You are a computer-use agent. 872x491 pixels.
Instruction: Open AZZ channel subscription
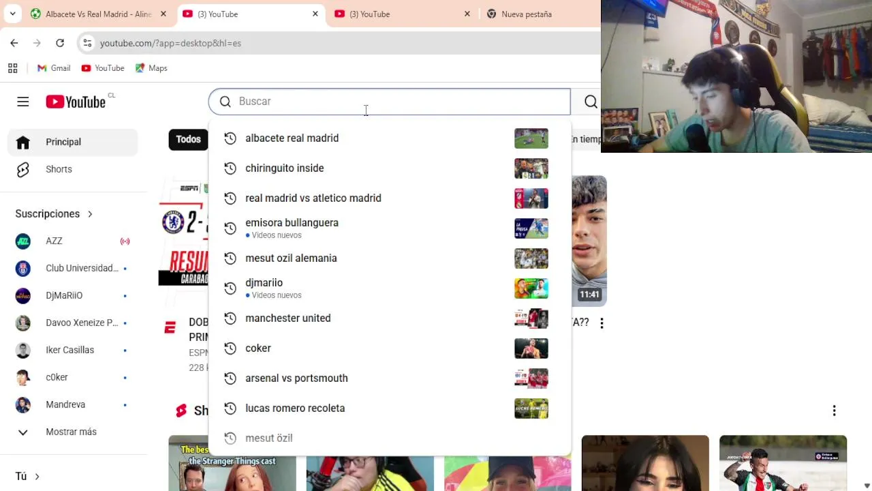73,241
